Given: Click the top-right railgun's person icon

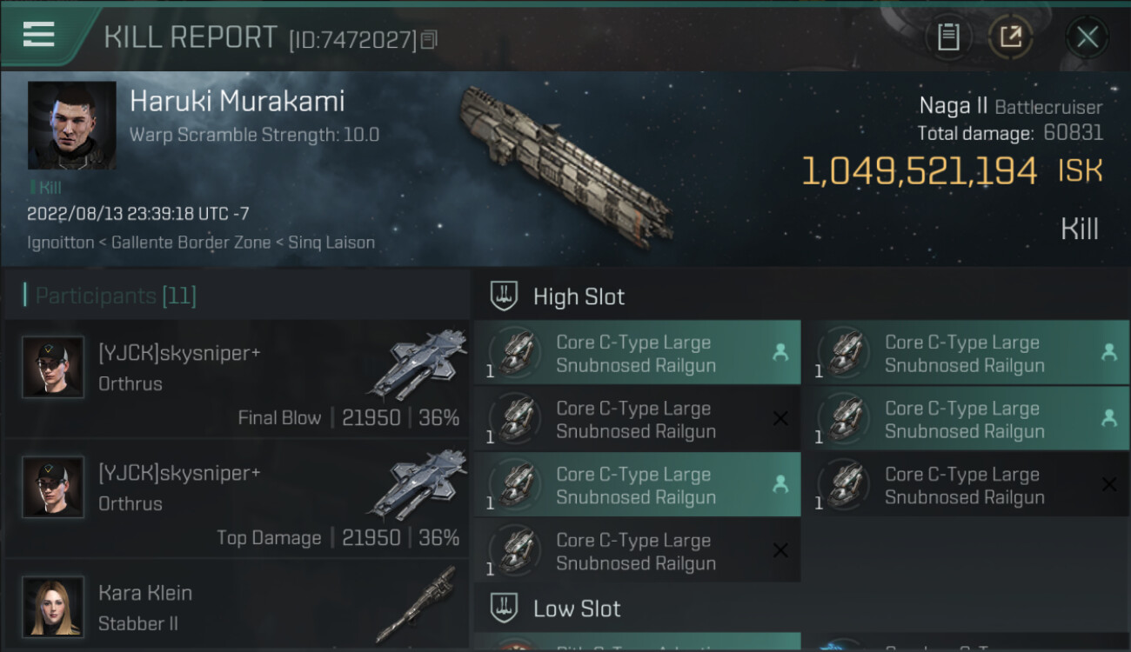Looking at the screenshot, I should tap(1108, 352).
